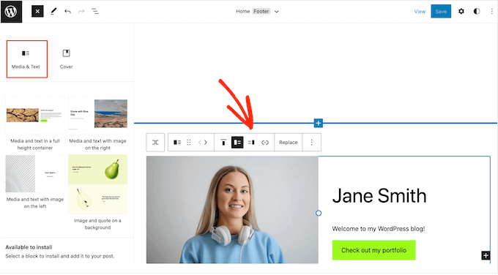Change vertical alignment in toolbar

tap(223, 143)
